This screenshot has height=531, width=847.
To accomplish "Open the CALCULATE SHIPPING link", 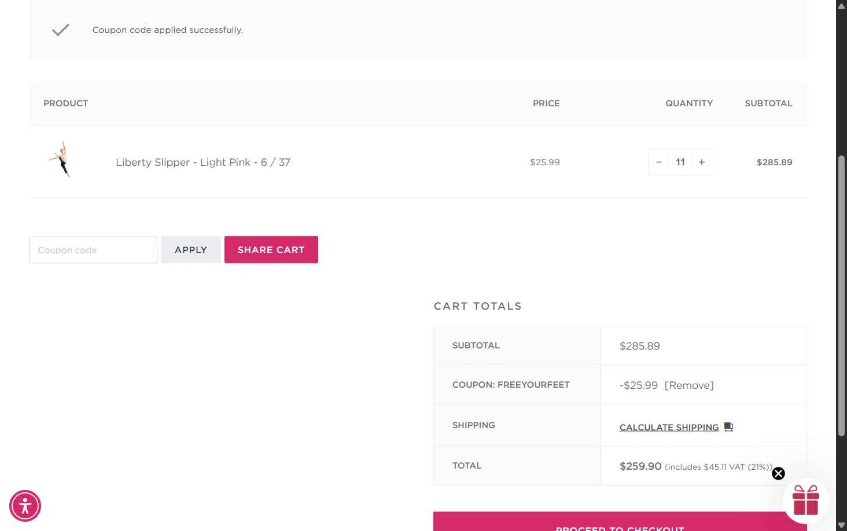I will click(669, 428).
